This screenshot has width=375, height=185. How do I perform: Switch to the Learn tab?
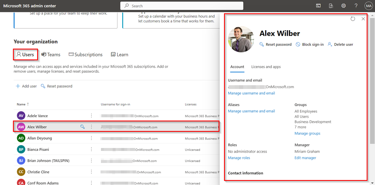click(120, 54)
